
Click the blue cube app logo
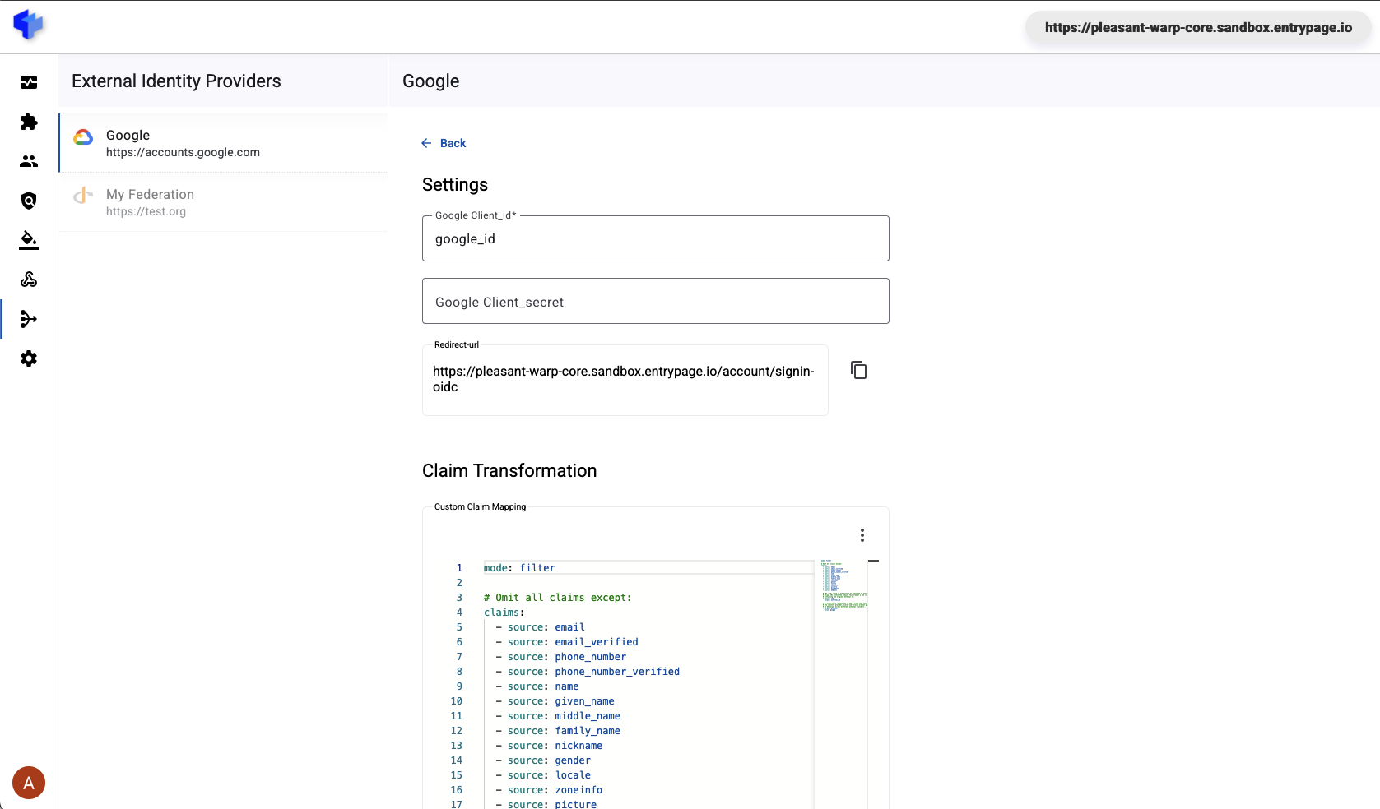pos(29,25)
